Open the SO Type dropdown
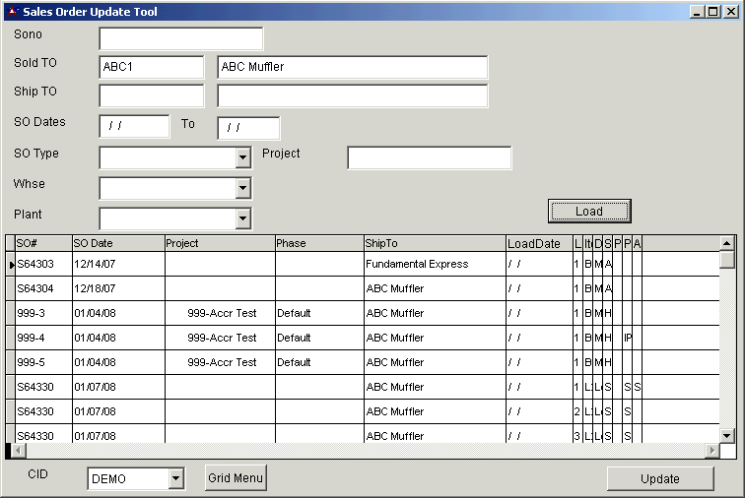Viewport: 745px width, 498px height. point(243,157)
